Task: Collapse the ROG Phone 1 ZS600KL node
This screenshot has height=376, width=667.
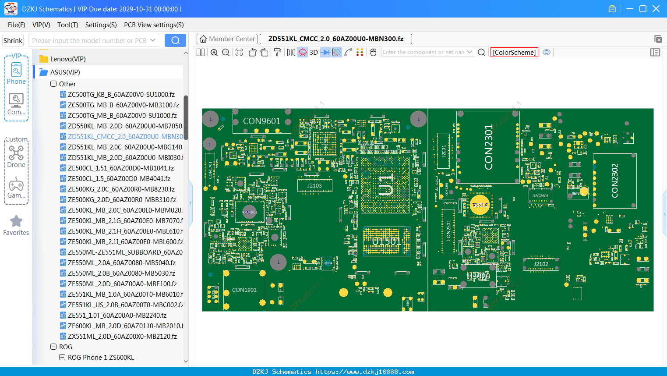Action: coord(62,357)
